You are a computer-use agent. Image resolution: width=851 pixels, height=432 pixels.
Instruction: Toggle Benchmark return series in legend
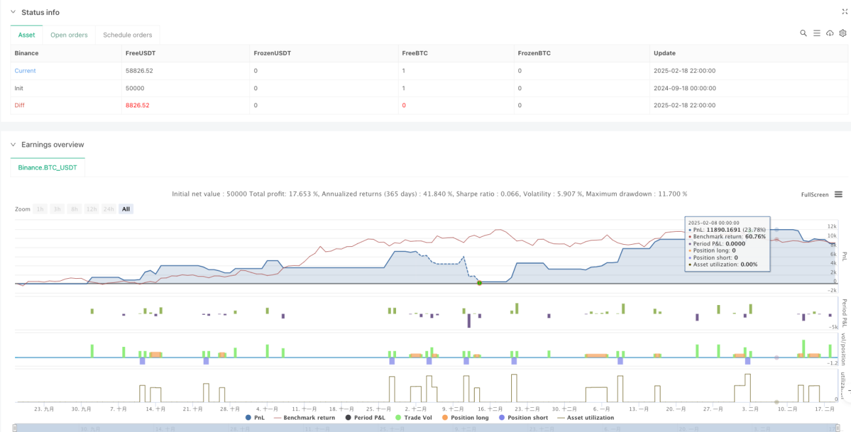304,418
